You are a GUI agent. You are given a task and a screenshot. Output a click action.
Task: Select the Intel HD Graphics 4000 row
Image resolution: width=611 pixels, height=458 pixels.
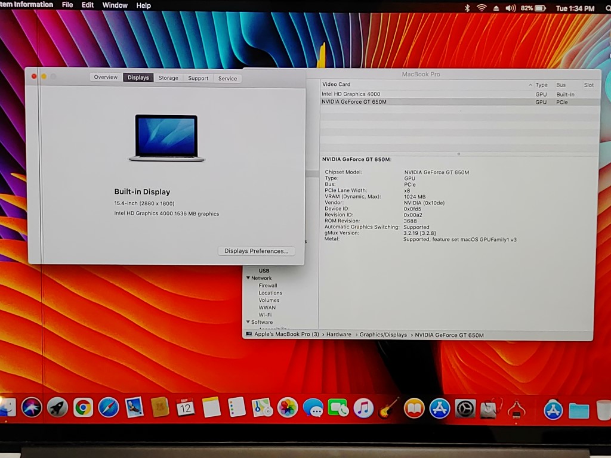click(459, 94)
